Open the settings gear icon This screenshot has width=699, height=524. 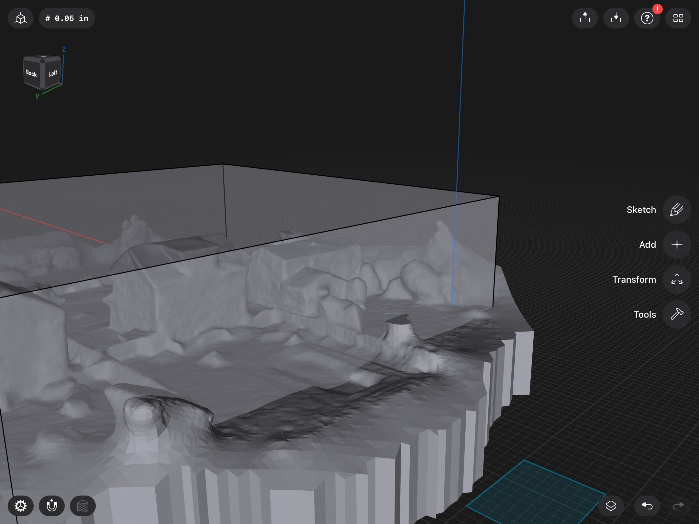21,506
